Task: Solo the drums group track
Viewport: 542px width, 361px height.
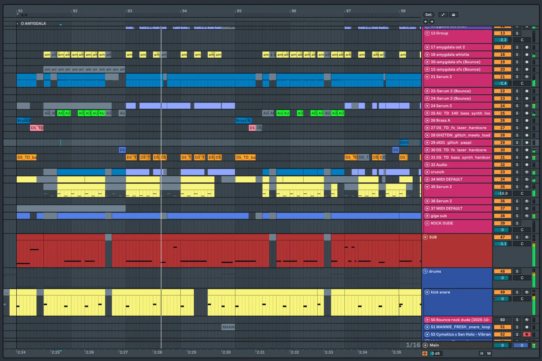Action: click(x=517, y=272)
